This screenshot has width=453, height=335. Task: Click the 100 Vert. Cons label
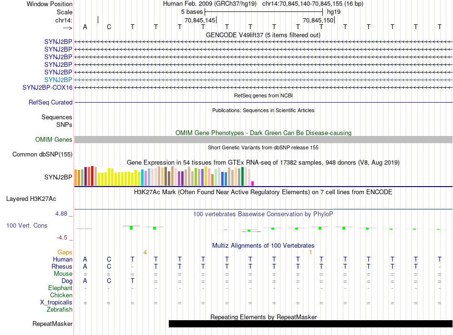pyautogui.click(x=27, y=225)
